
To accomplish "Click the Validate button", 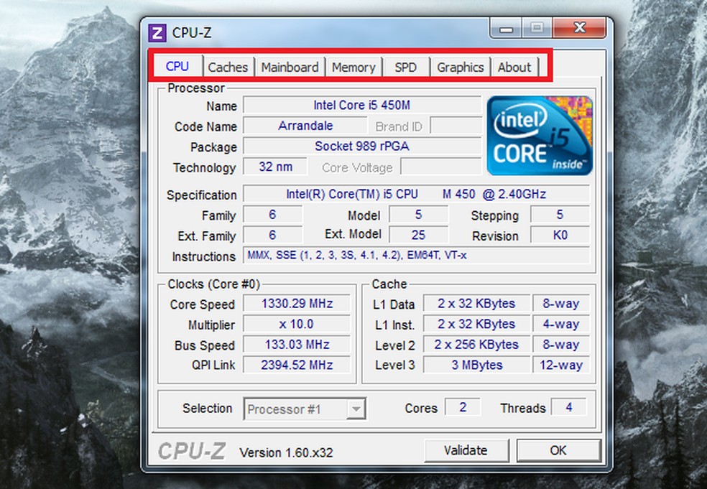I will 466,450.
